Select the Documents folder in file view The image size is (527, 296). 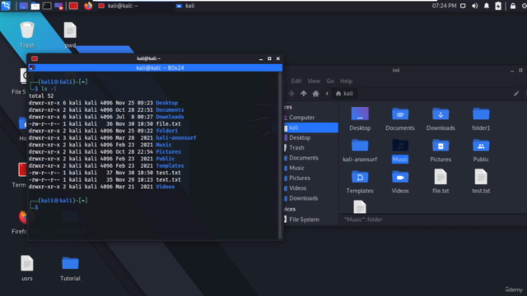pos(400,118)
